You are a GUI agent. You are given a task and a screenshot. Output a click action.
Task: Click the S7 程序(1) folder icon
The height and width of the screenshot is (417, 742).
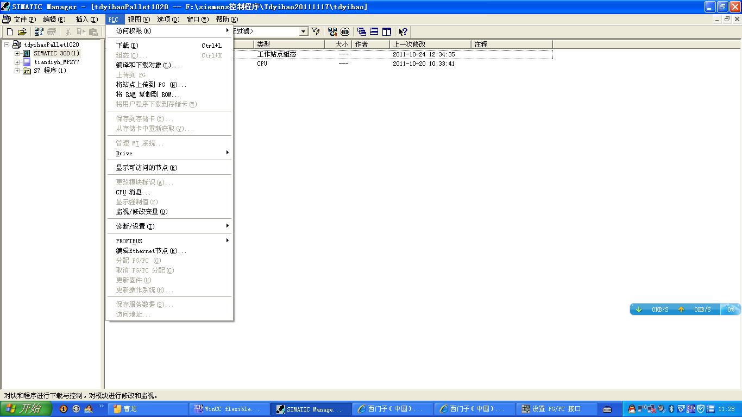(x=27, y=71)
